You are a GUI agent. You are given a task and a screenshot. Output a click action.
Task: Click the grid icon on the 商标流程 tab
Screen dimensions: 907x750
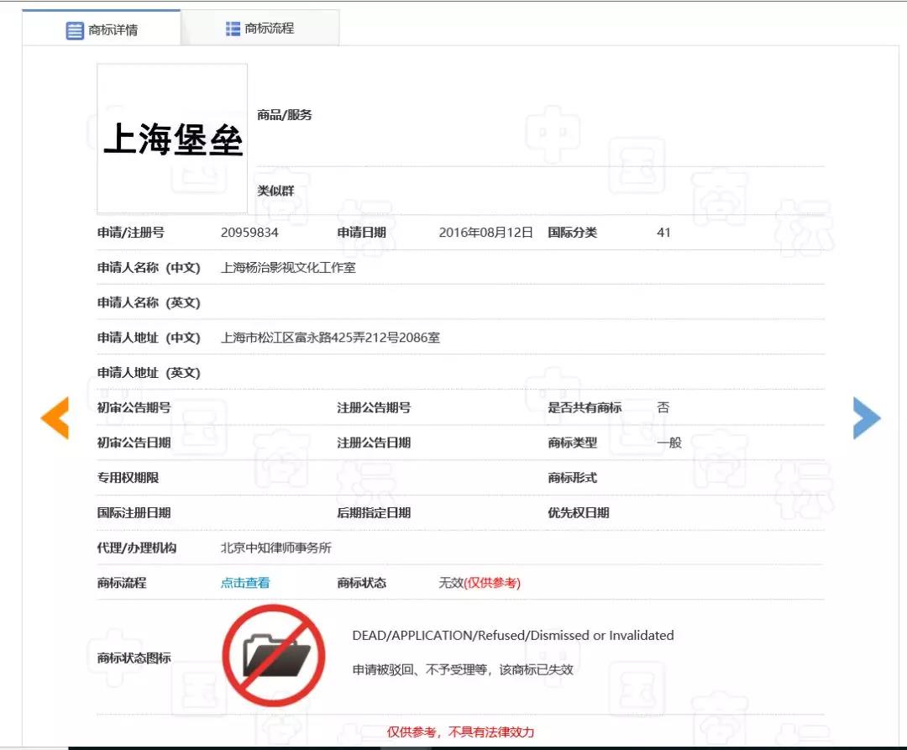(x=233, y=29)
